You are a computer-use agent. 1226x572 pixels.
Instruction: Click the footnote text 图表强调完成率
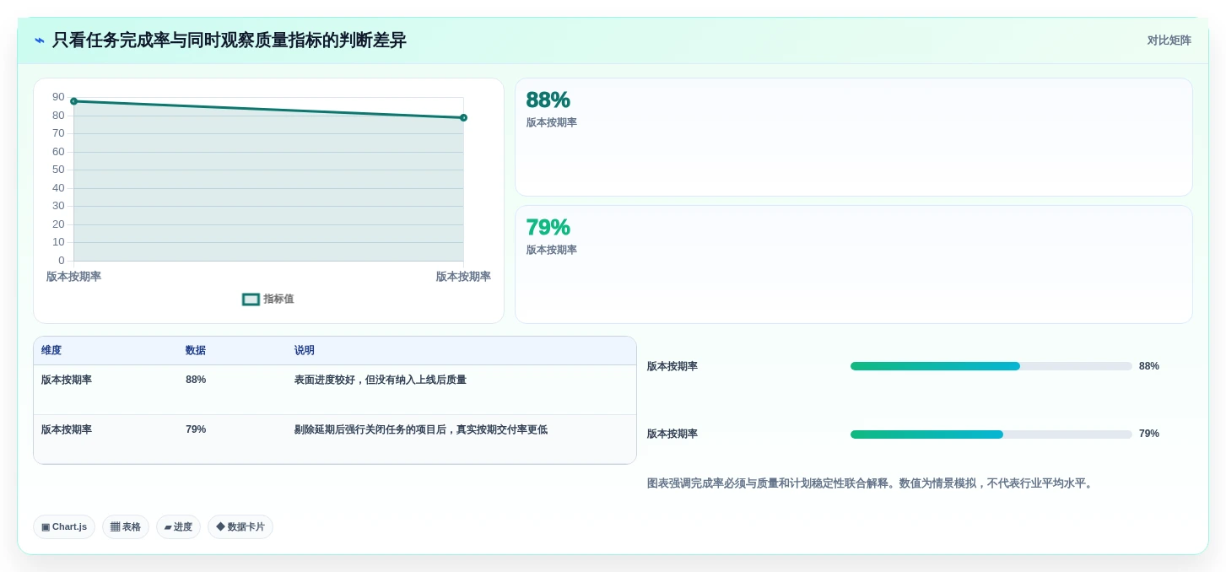click(x=872, y=483)
